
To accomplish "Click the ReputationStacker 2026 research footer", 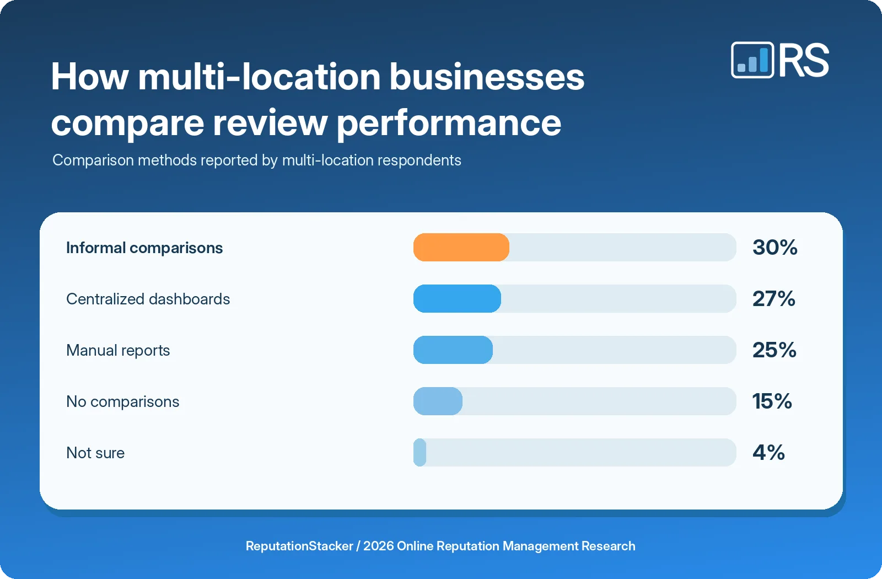I will click(440, 546).
